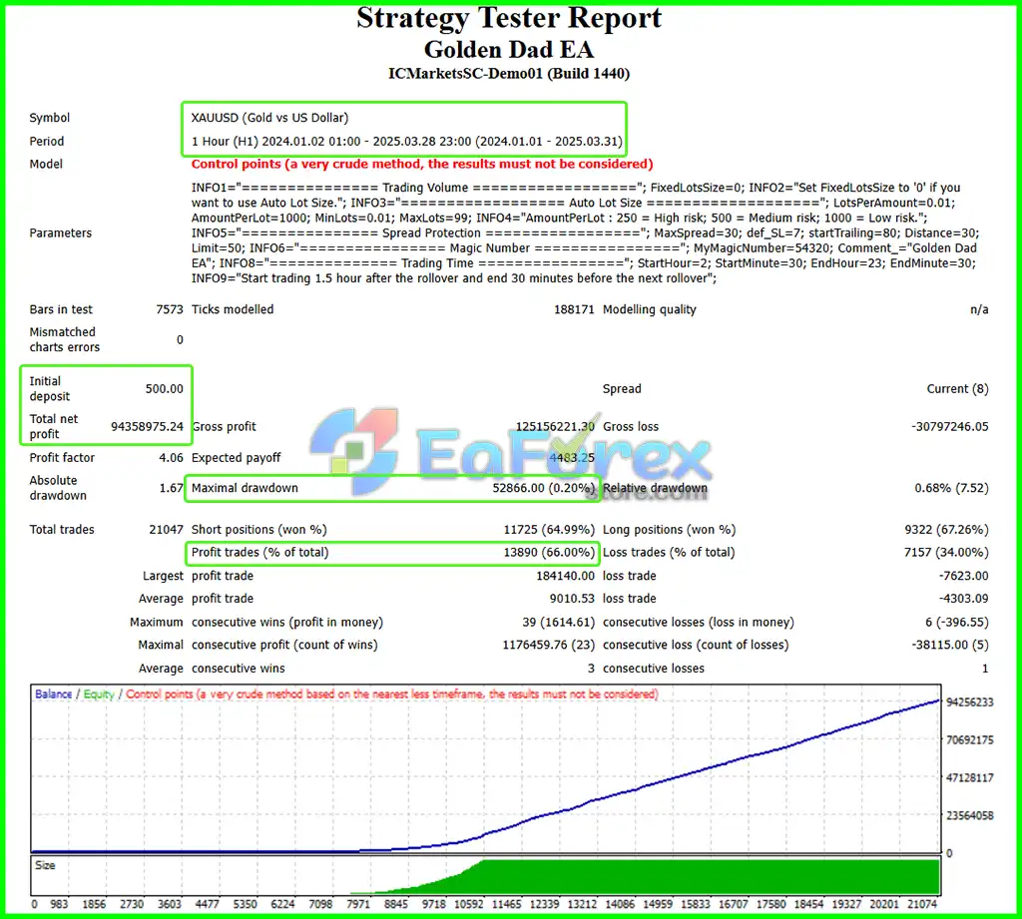Click the "Strategy Tester Report" title
The image size is (1022, 919).
509,18
